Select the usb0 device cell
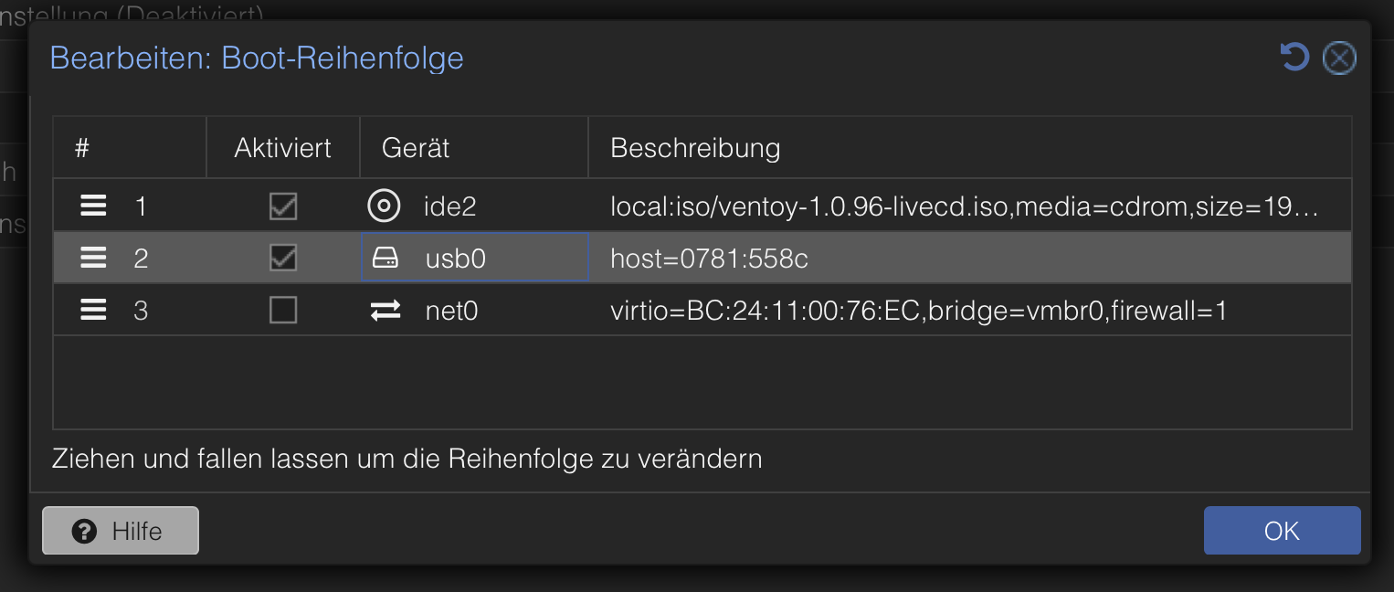1394x592 pixels. click(475, 259)
